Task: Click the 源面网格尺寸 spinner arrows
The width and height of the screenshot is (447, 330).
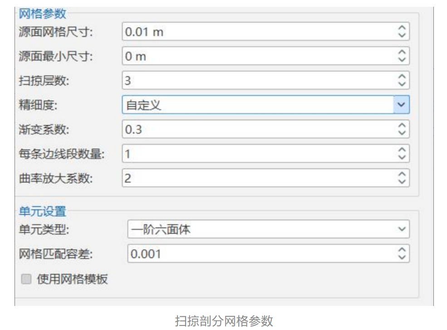Action: [402, 32]
